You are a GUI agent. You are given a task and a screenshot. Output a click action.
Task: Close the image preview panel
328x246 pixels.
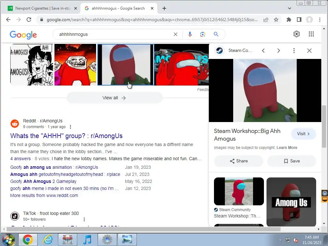pyautogui.click(x=309, y=51)
